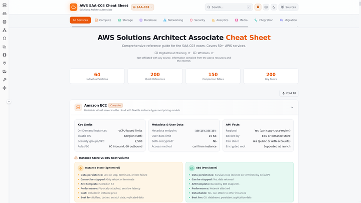Open the Security shield icon in sidebar
This screenshot has height=203, width=361.
click(x=5, y=39)
